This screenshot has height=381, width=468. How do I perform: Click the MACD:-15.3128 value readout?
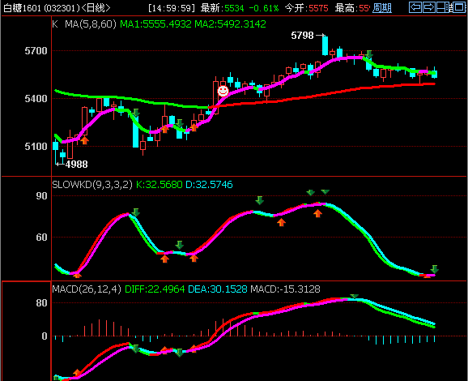tap(285, 289)
